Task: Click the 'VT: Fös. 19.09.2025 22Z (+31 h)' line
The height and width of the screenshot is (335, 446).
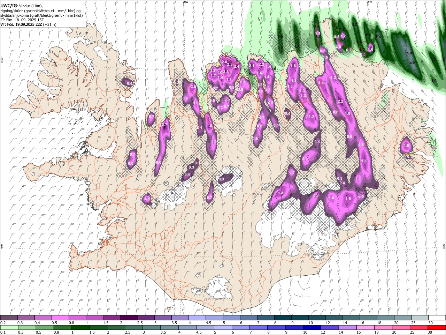Action: click(x=28, y=24)
